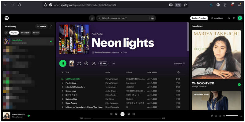This screenshot has width=245, height=122.
Task: Click the Firefox downloads arrow
Action: 211,5
